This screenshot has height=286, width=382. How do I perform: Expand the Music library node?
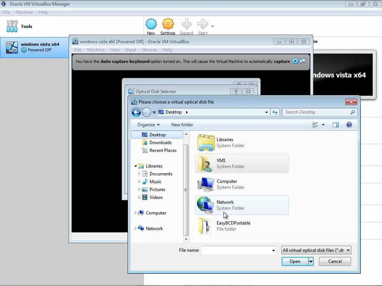click(139, 182)
